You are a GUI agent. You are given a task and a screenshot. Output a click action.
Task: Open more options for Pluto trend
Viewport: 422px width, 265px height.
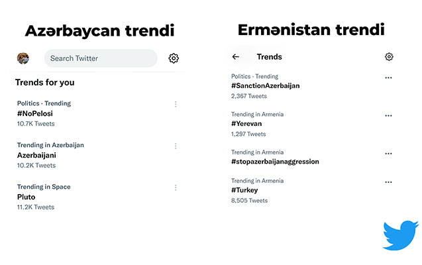[x=176, y=187]
